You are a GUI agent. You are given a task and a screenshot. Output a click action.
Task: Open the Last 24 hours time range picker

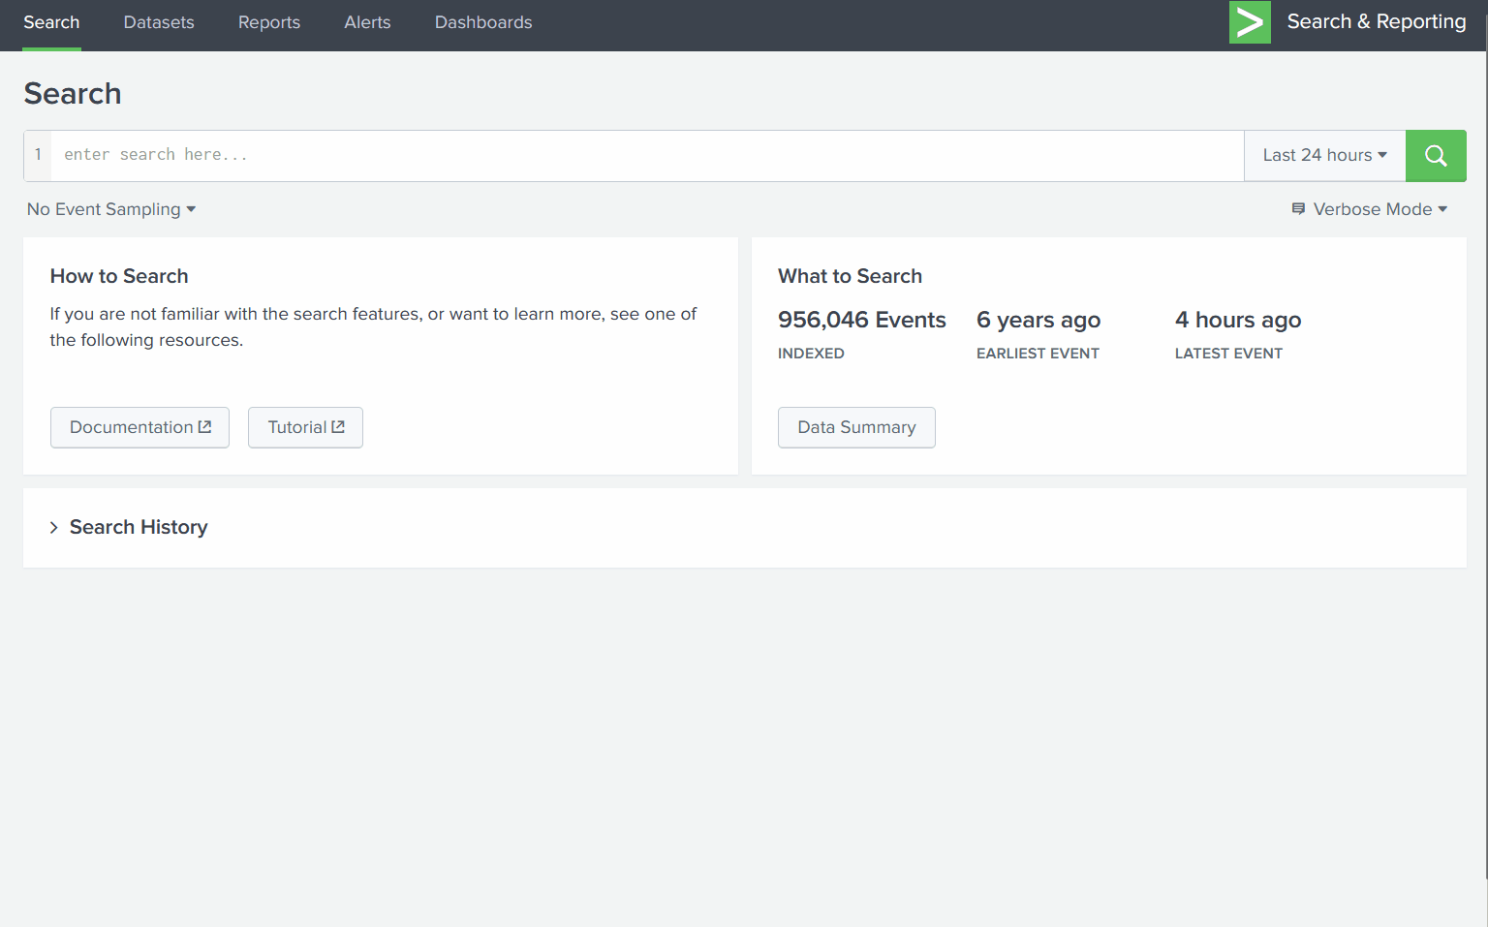(x=1323, y=155)
